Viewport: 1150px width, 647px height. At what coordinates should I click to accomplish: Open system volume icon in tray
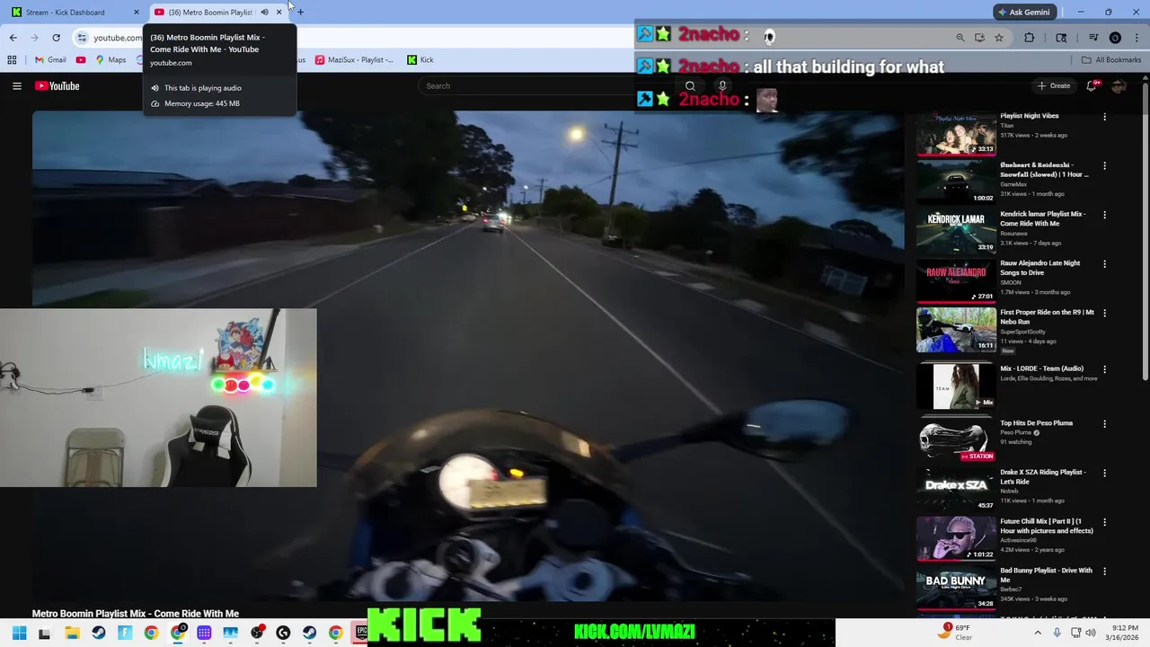tap(1091, 633)
